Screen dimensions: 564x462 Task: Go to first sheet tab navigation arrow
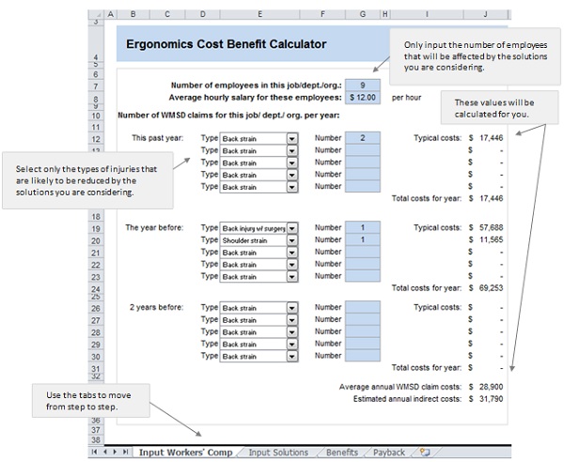(x=94, y=452)
